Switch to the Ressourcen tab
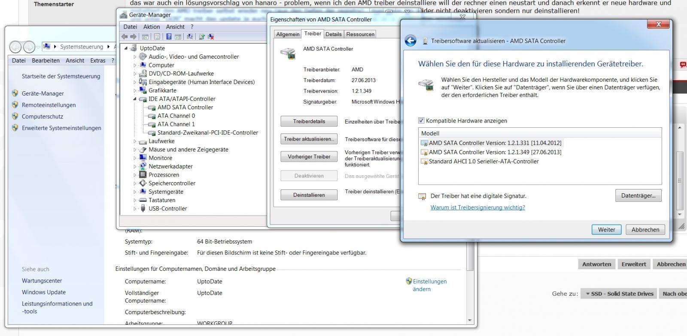 [x=360, y=34]
